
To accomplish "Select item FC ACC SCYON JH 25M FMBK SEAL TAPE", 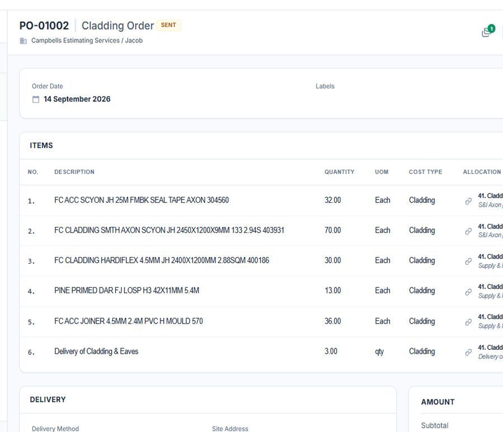I will coord(141,200).
